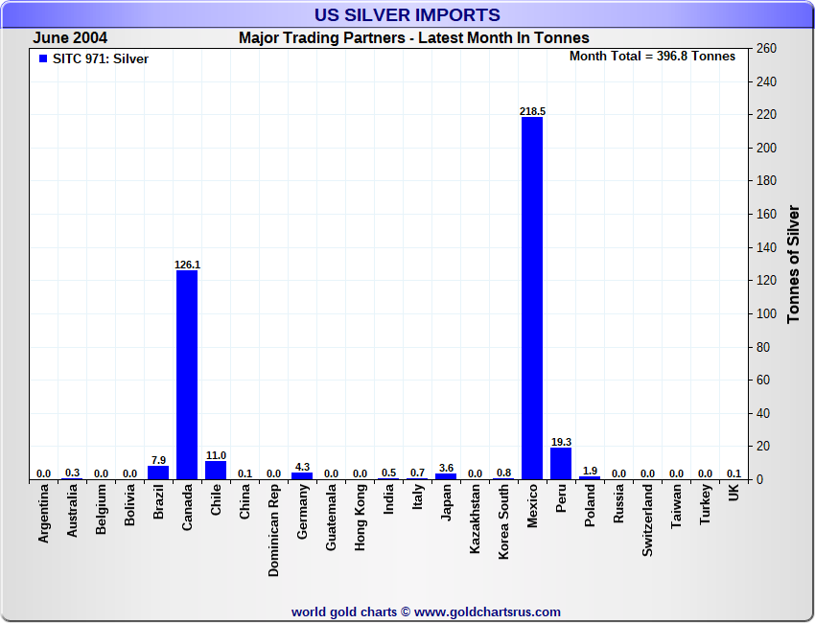Click the US SILVER IMPORTS title
This screenshot has width=815, height=623.
point(407,15)
